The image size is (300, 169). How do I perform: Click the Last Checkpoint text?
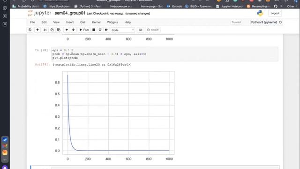point(105,14)
